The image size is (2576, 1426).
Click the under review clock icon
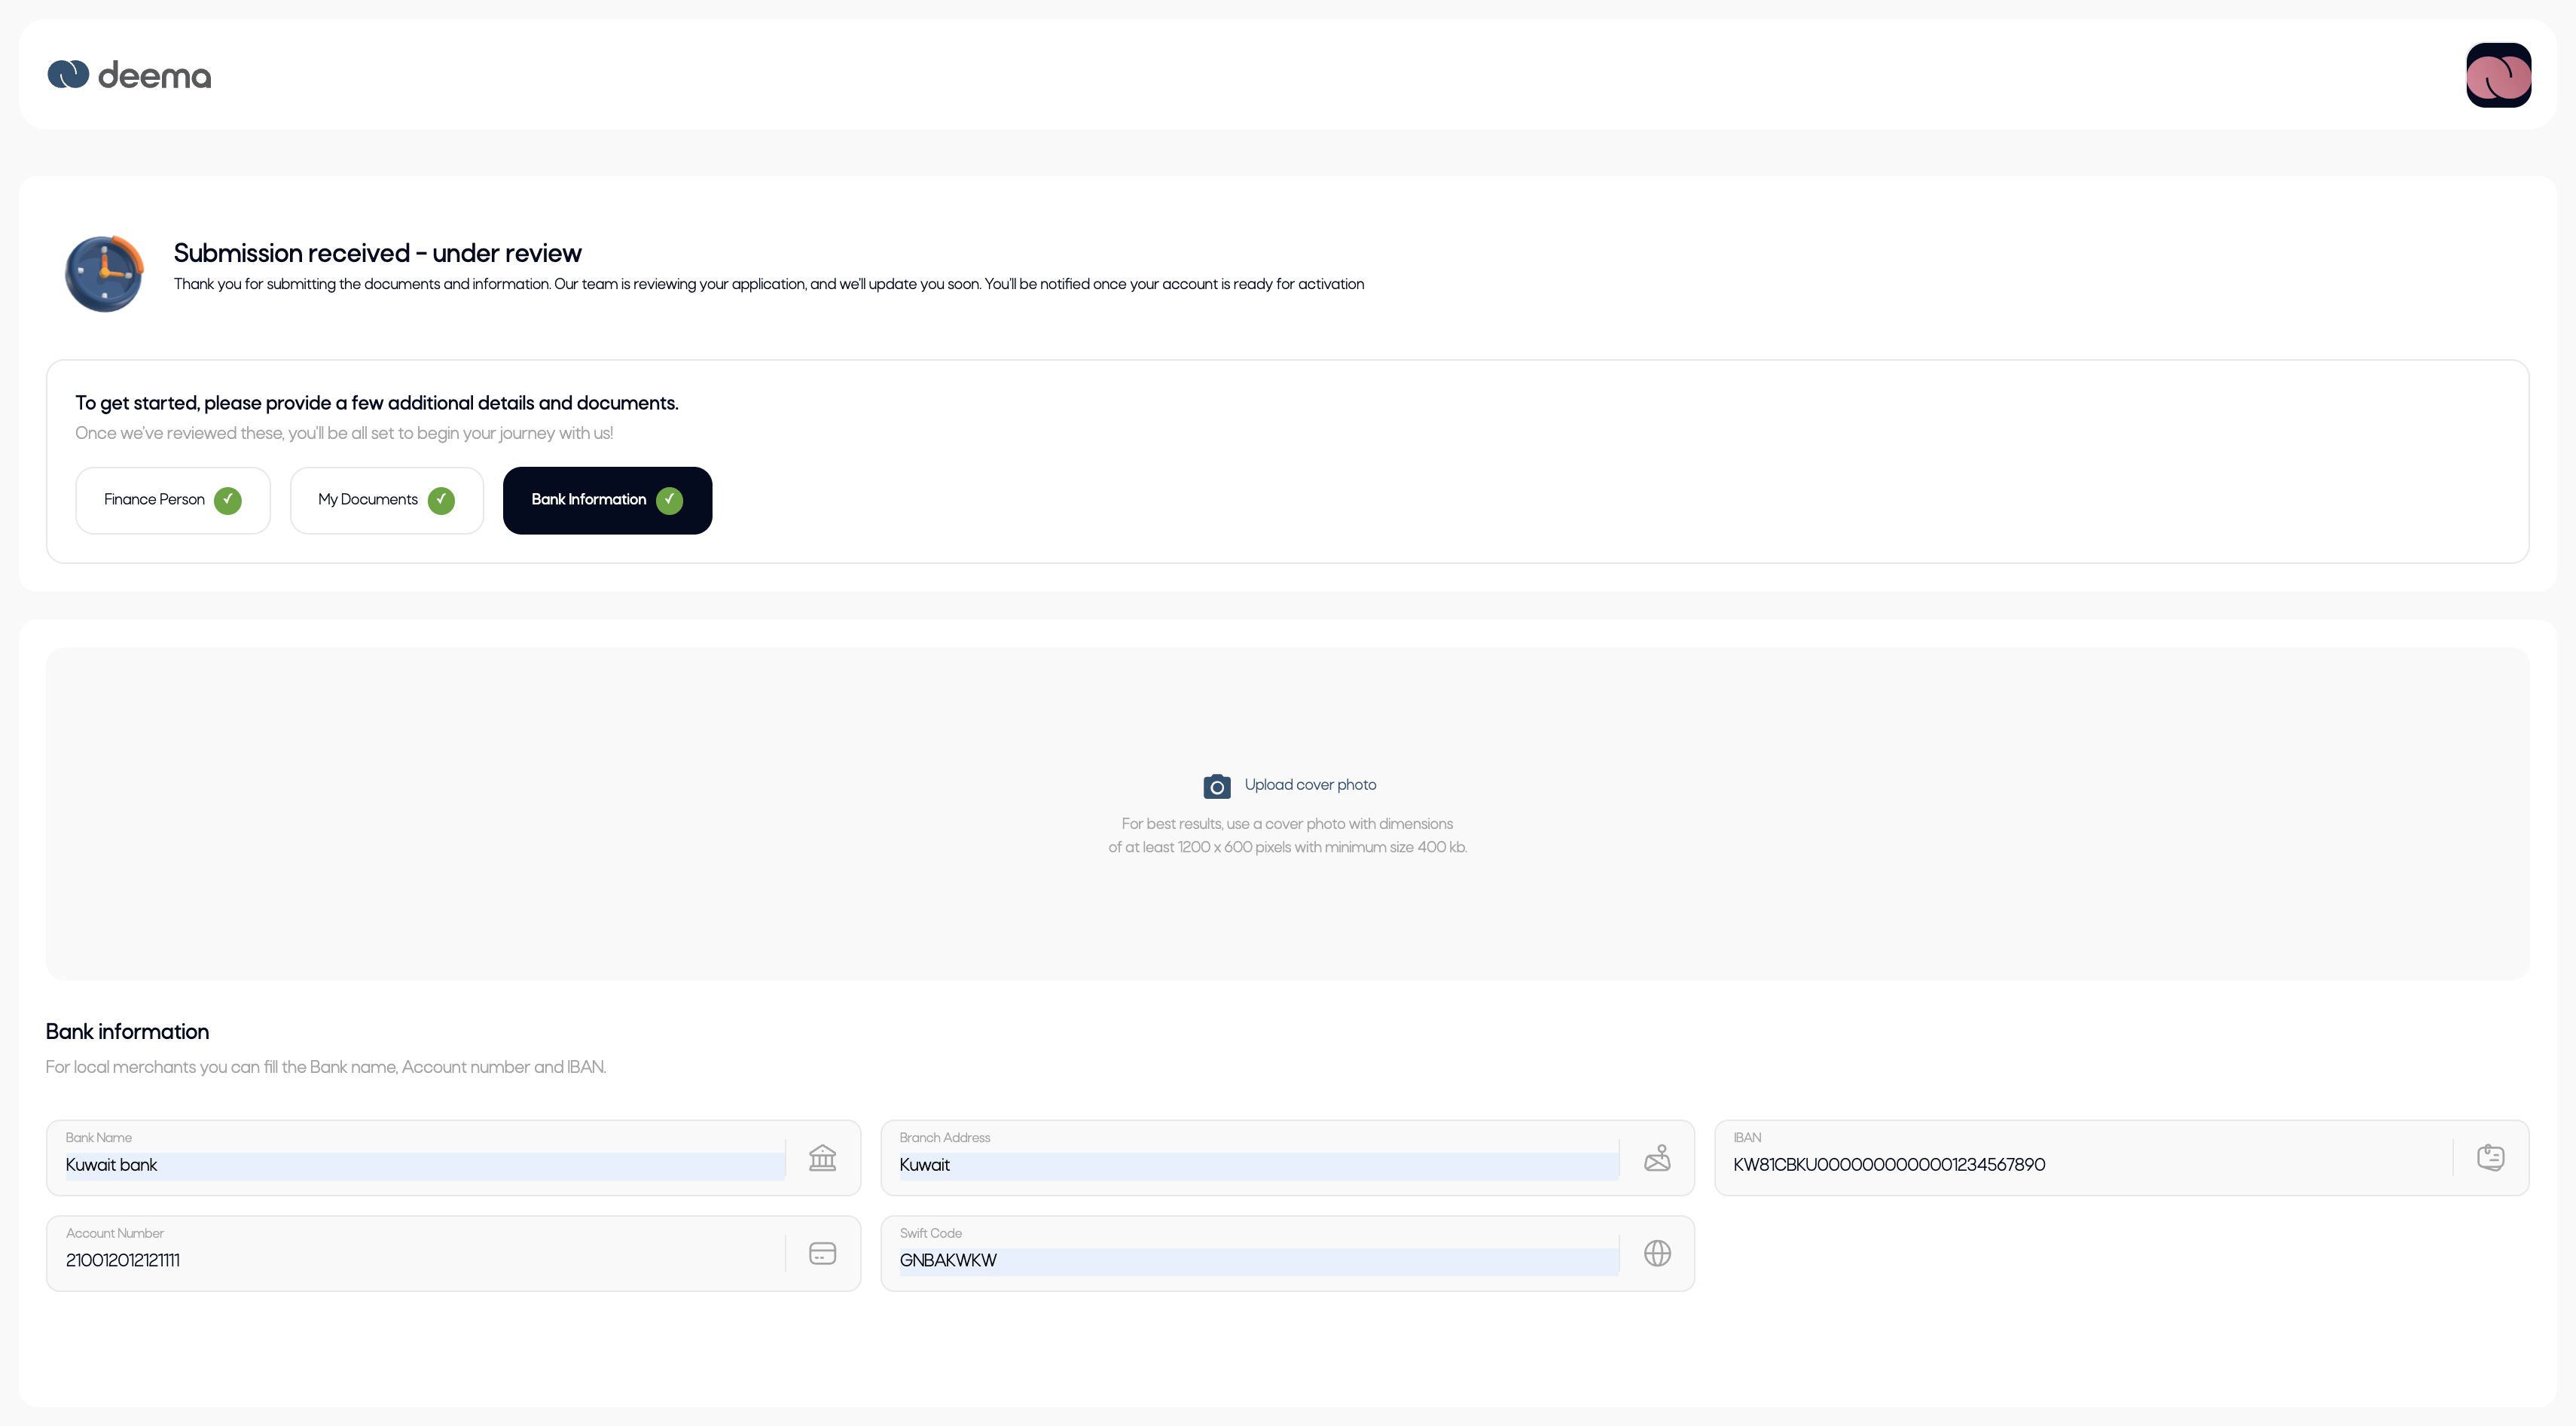[104, 274]
